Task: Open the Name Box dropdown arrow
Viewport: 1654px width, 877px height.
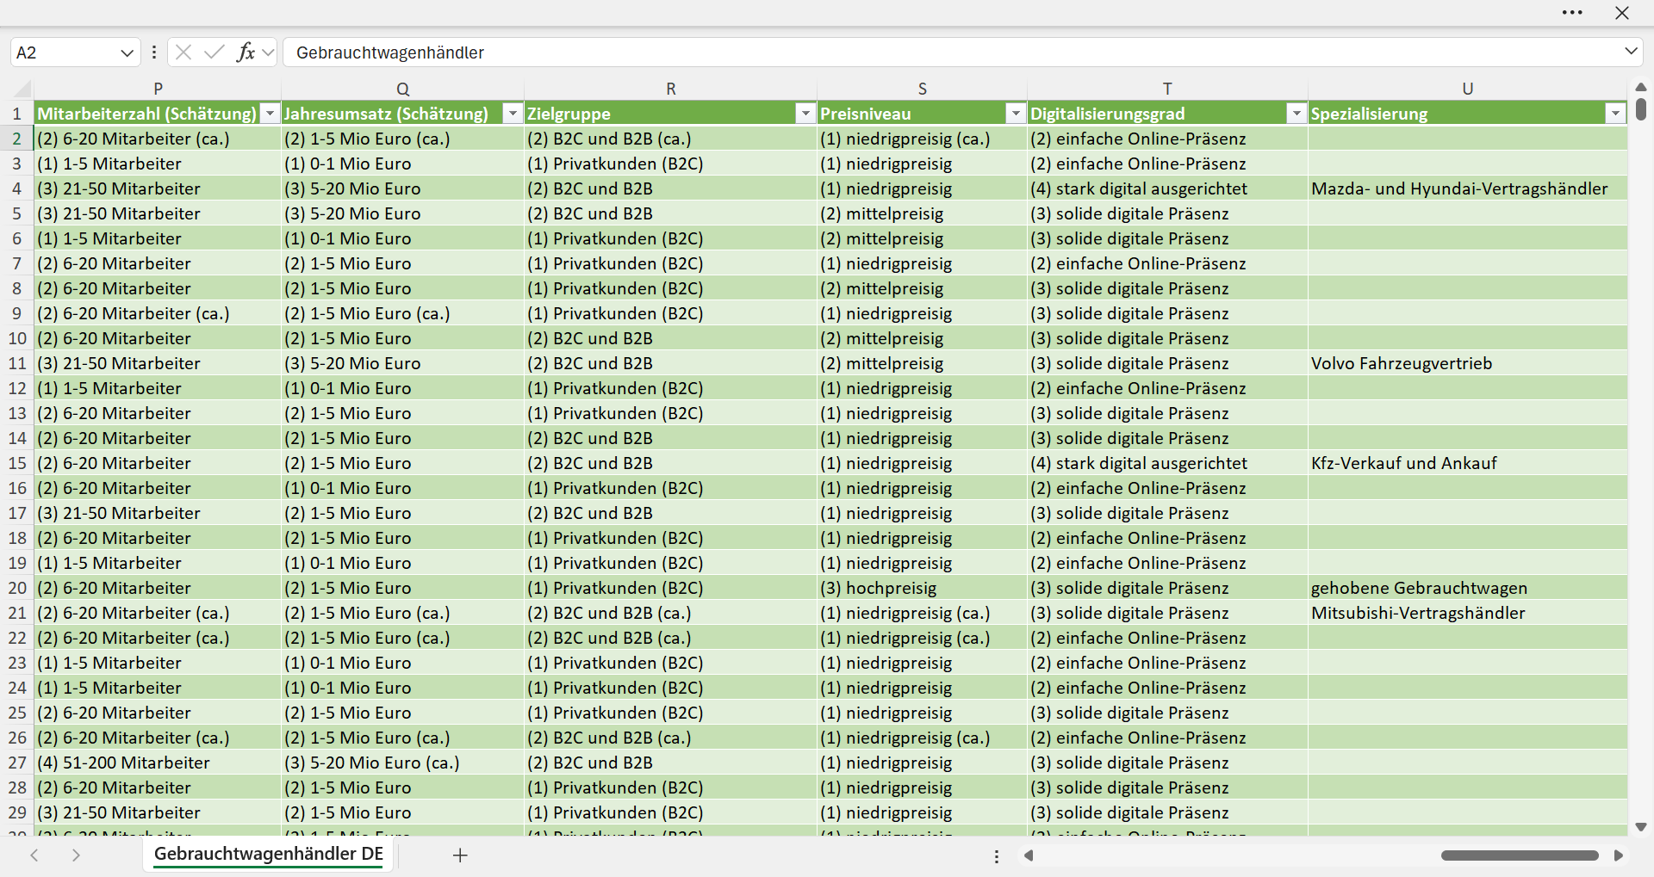Action: [x=127, y=52]
